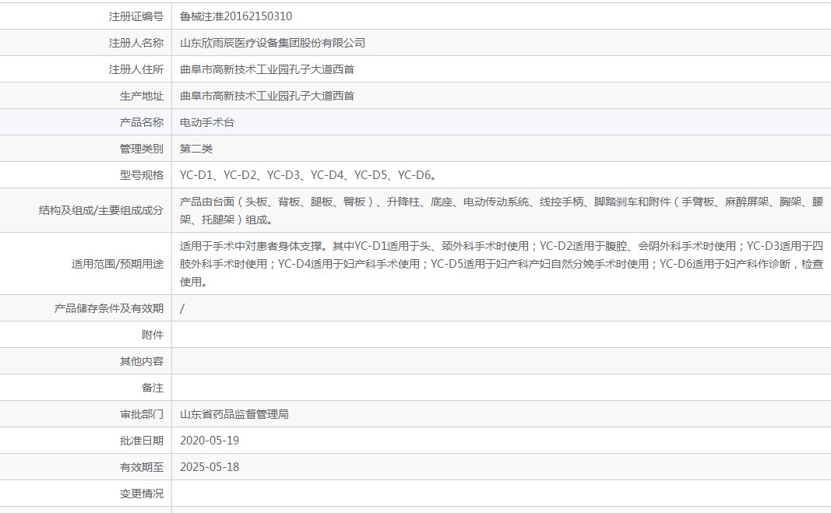Click the 注册人住所 label
831x513 pixels.
click(136, 69)
